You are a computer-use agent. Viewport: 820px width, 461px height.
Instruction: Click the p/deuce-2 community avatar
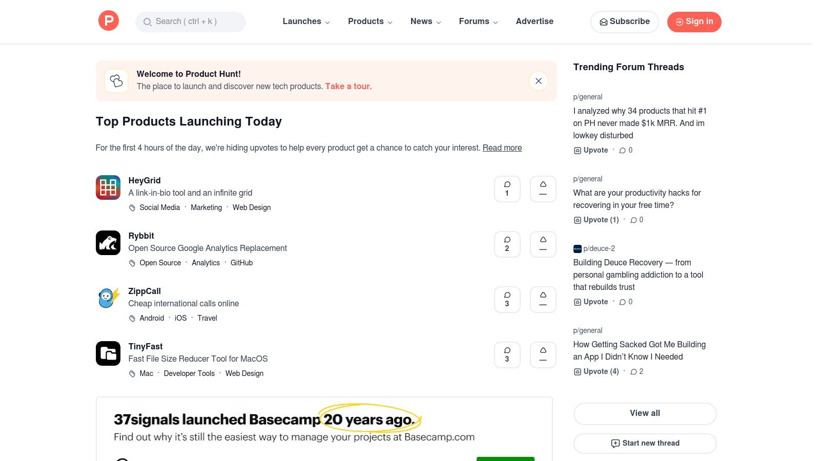(x=578, y=248)
